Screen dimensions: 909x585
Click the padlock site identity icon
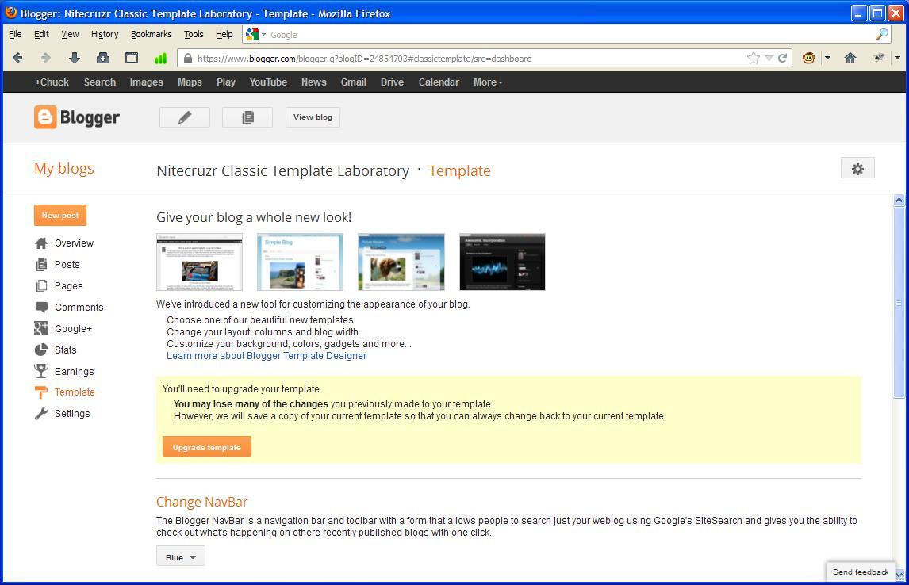click(x=187, y=58)
